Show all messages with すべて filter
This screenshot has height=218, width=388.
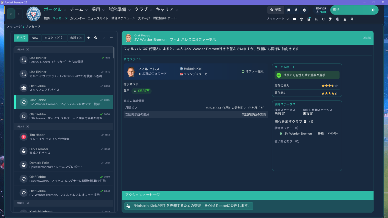(x=21, y=38)
